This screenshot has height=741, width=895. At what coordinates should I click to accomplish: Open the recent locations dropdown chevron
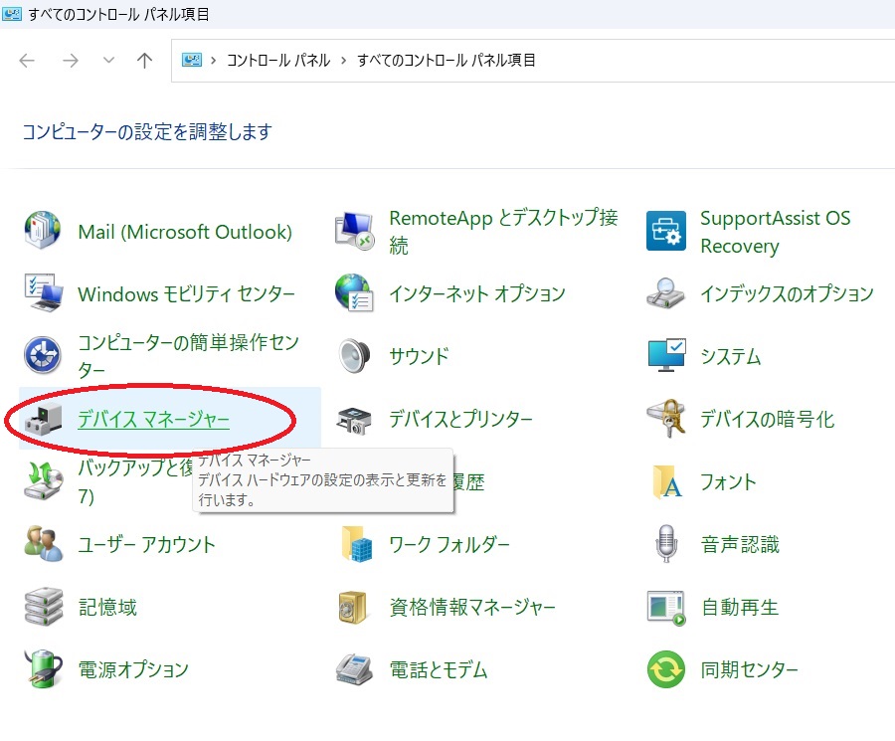[108, 60]
